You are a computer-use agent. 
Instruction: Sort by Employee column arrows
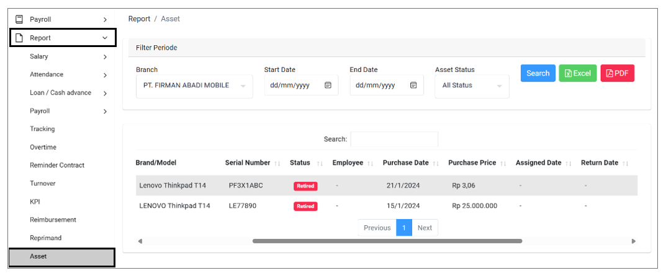pos(371,163)
